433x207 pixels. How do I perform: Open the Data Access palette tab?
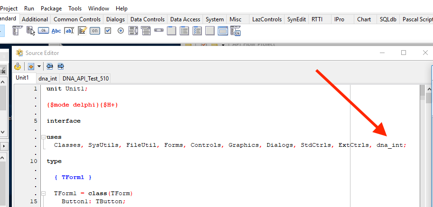[x=185, y=19]
